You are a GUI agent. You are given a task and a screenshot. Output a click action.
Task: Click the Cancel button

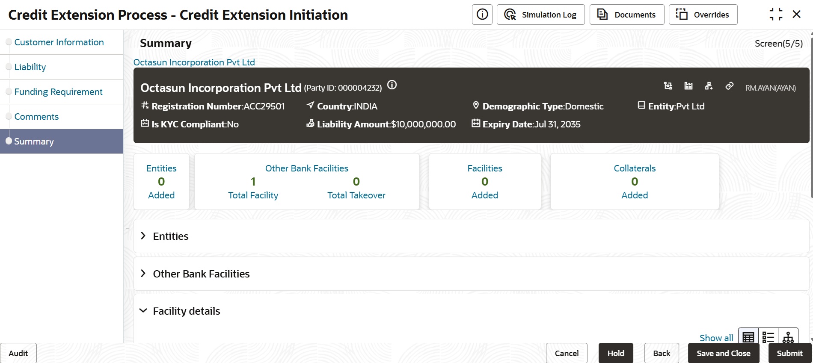point(567,353)
